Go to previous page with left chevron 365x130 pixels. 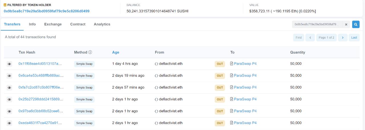[310, 37]
